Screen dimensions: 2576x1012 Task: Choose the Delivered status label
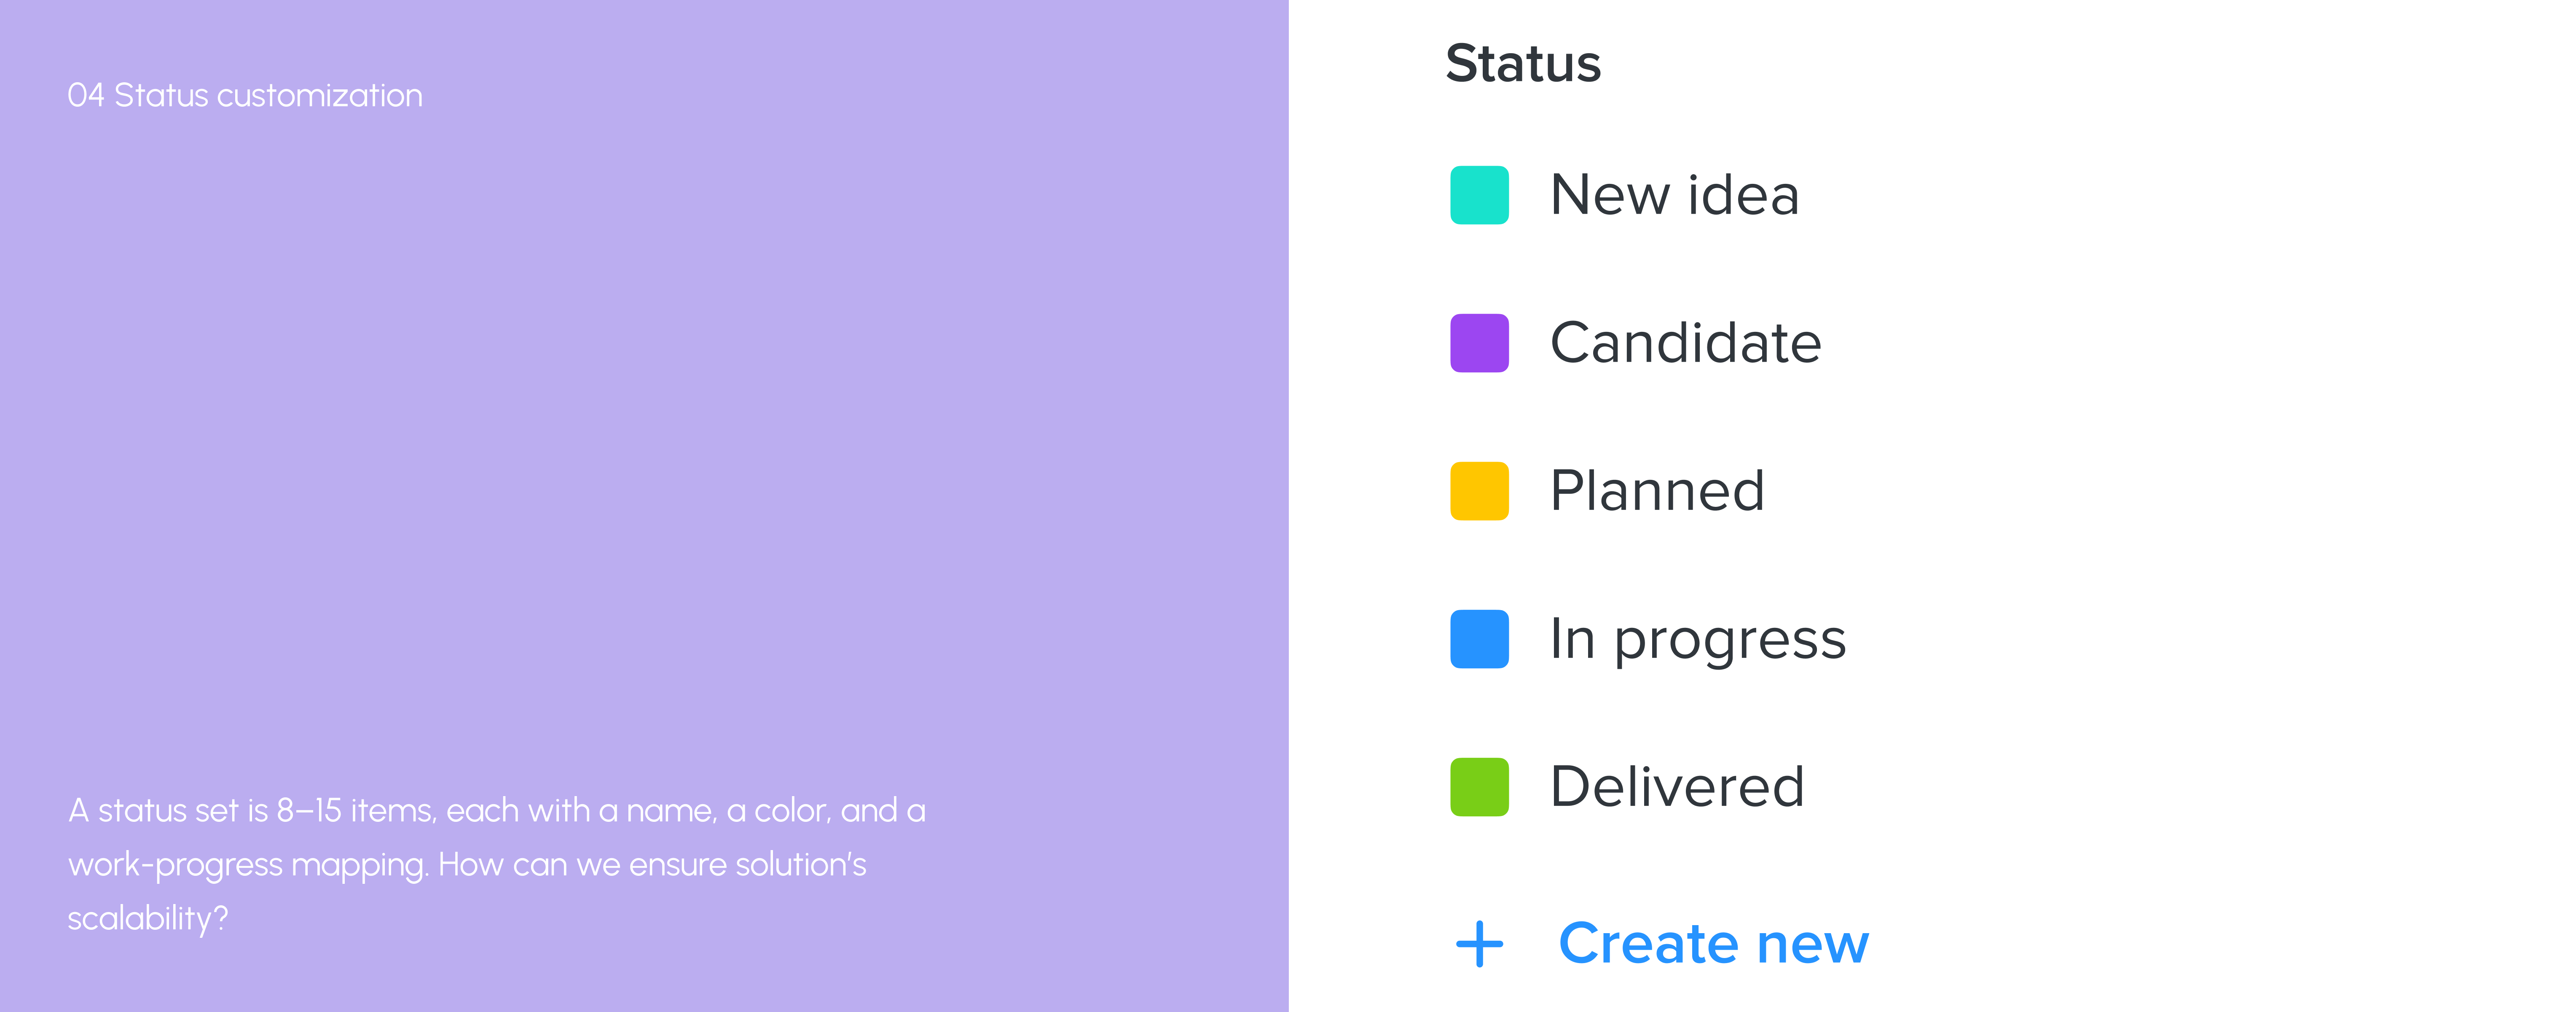coord(1677,786)
